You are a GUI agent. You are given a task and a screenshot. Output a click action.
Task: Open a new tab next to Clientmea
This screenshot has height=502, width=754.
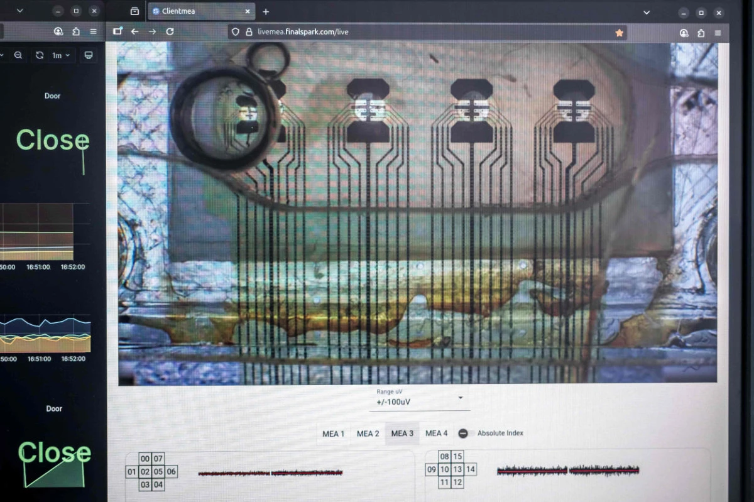(x=266, y=11)
